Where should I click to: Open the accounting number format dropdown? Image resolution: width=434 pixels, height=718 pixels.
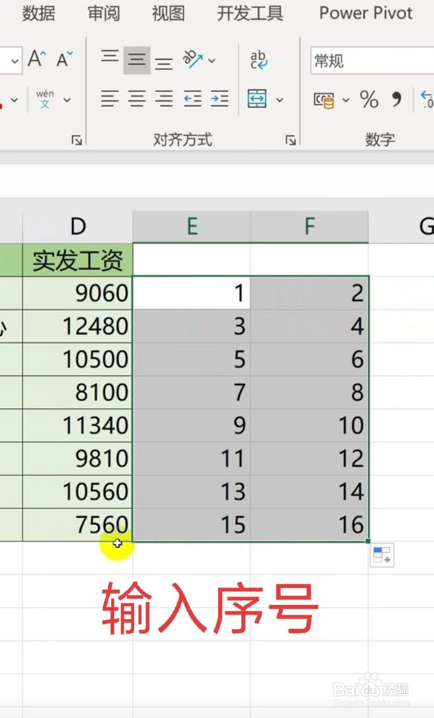coord(346,101)
